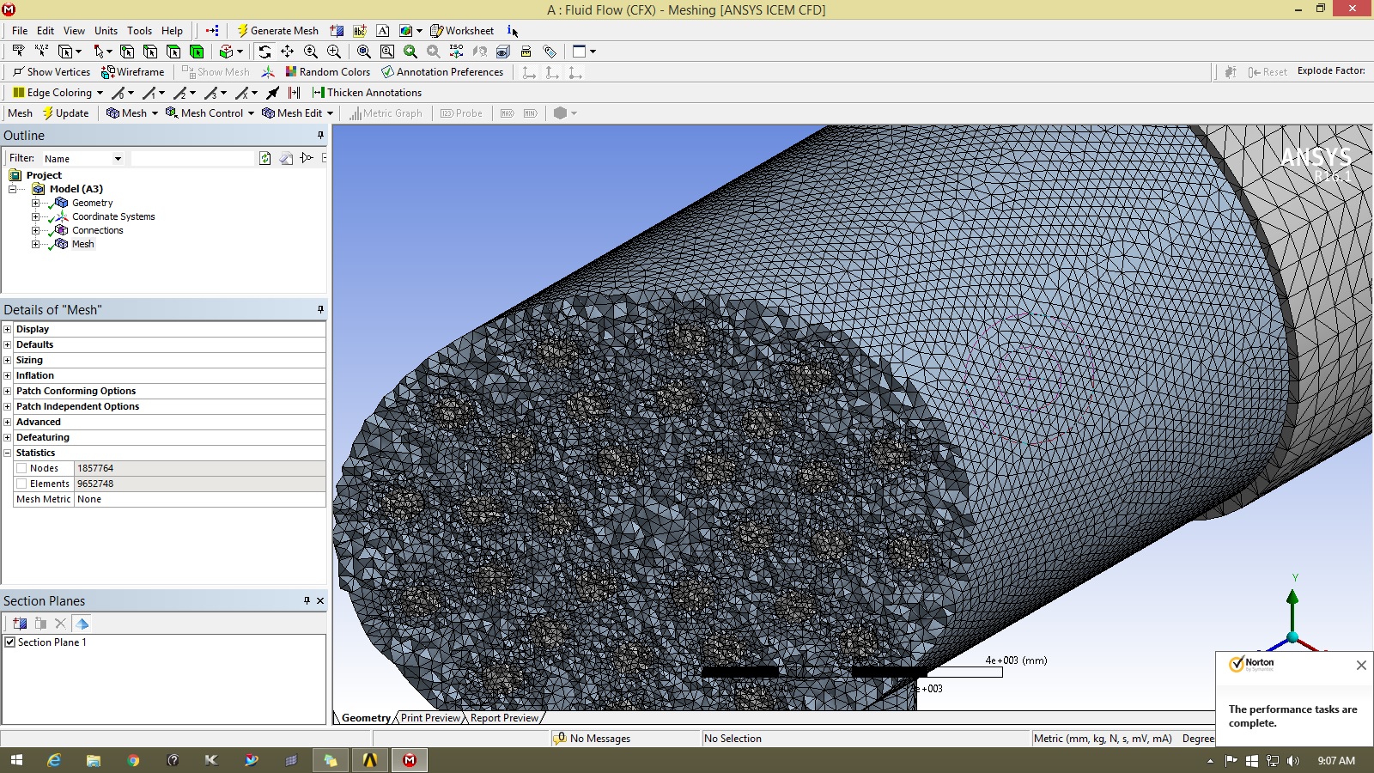Screen dimensions: 1374x773
Task: Expand the Connections tree node
Action: (x=35, y=230)
